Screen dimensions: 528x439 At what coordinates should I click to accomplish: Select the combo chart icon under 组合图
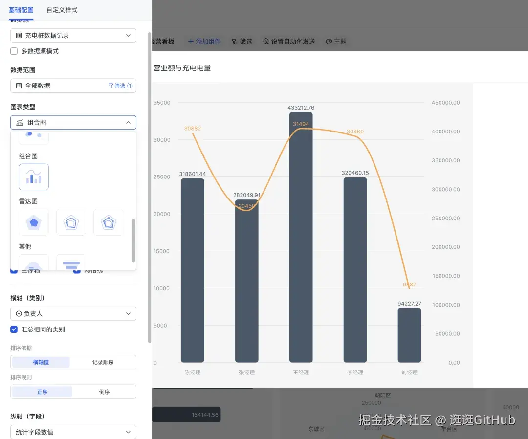click(34, 177)
